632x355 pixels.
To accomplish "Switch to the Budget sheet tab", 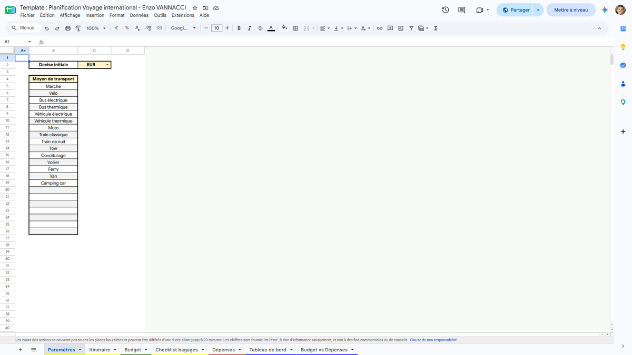I will (x=133, y=350).
